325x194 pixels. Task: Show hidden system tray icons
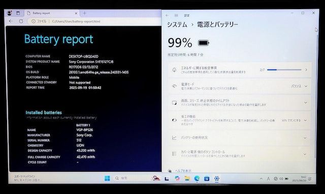tap(261, 178)
